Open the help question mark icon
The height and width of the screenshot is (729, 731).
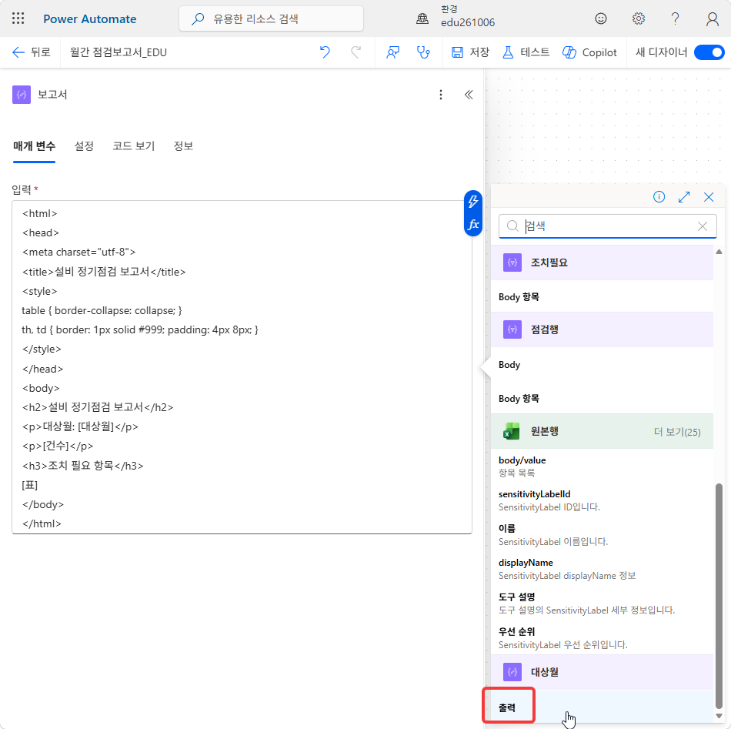675,18
